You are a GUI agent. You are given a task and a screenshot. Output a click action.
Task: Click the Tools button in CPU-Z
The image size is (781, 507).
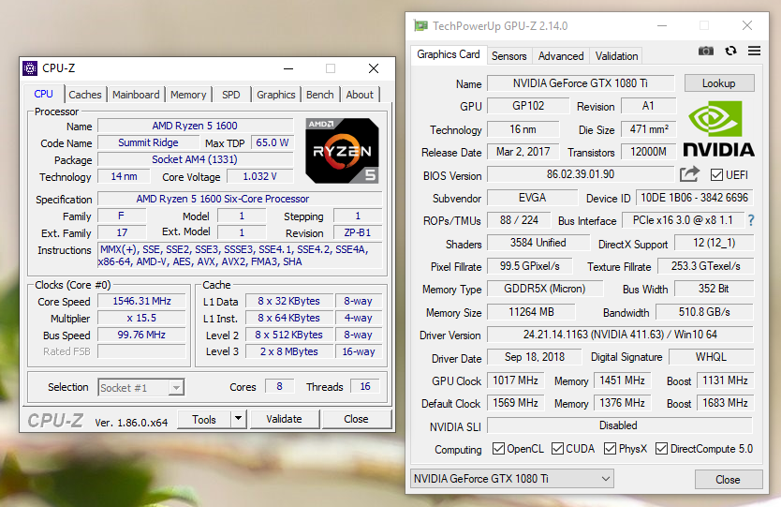[x=204, y=419]
